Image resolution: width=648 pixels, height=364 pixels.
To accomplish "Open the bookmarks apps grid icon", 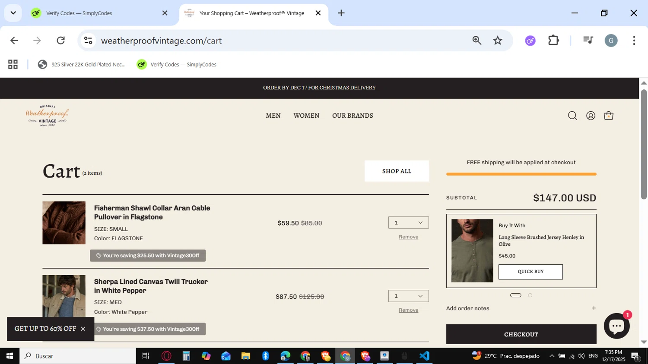I will (x=13, y=64).
